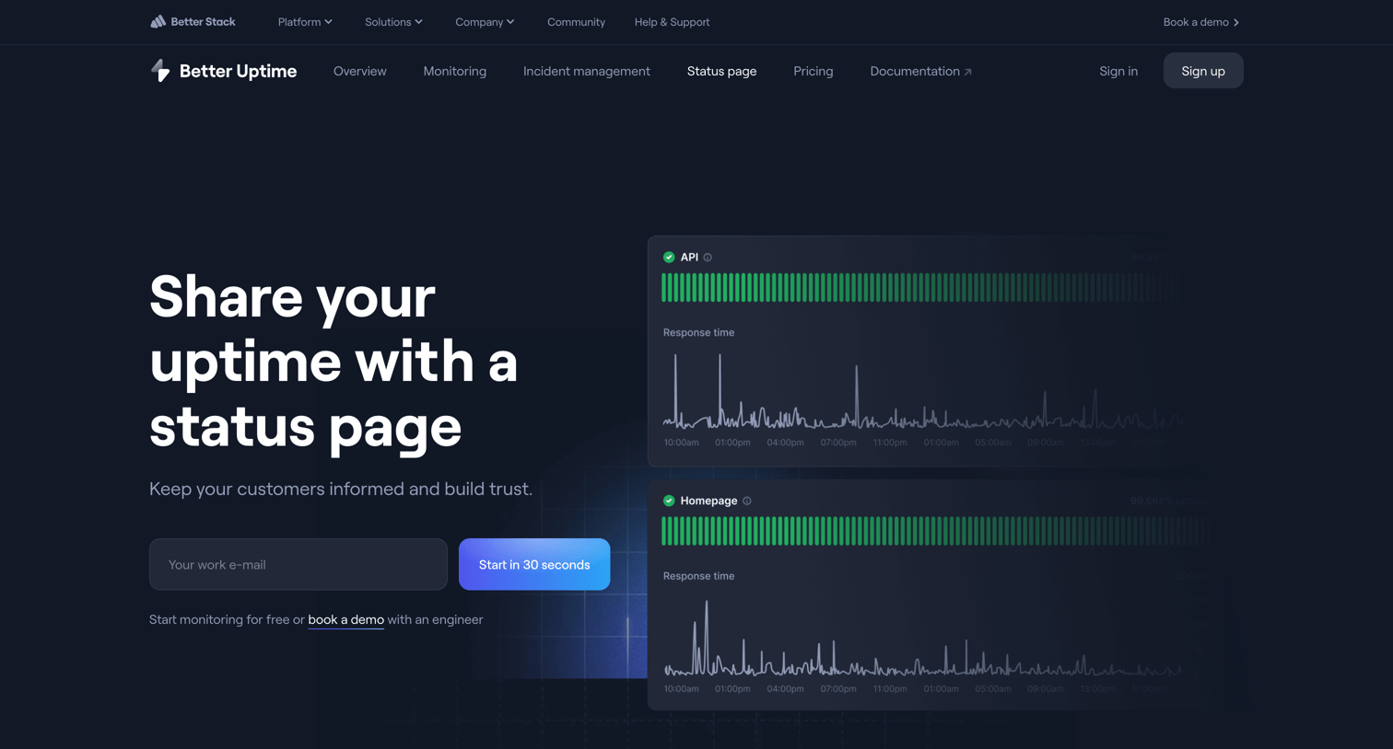Open the Pricing page
This screenshot has width=1393, height=749.
pos(813,71)
